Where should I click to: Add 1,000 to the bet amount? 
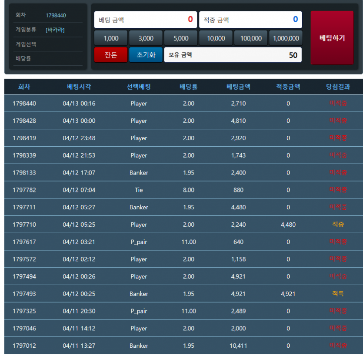tap(111, 38)
